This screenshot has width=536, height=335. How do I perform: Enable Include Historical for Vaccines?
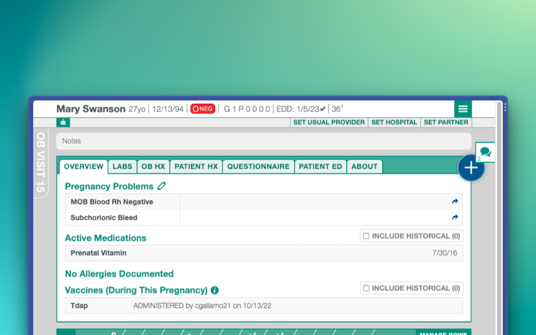(366, 288)
